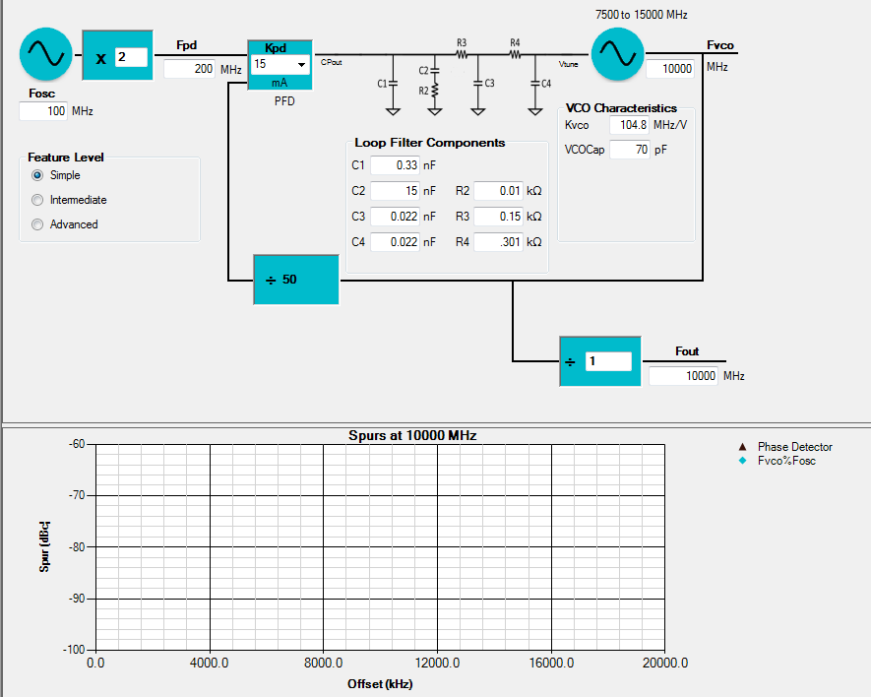Edit the R3 resistance field
Image resolution: width=871 pixels, height=697 pixels.
click(498, 217)
